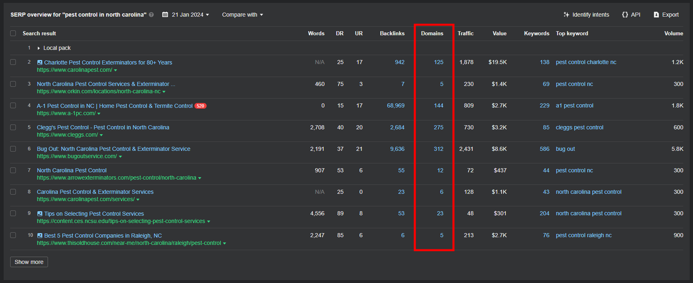Click the image icon beside Tips on Selecting result
Screen dimensions: 693x283
coord(39,214)
